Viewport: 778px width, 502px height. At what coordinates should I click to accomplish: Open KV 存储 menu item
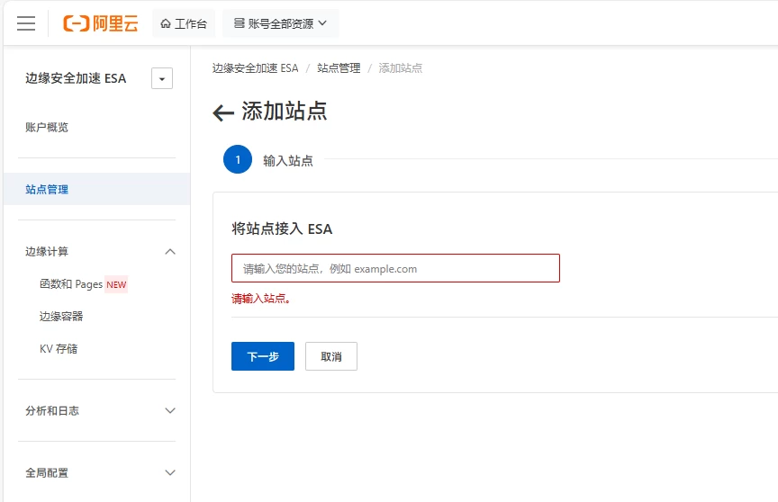pyautogui.click(x=59, y=349)
